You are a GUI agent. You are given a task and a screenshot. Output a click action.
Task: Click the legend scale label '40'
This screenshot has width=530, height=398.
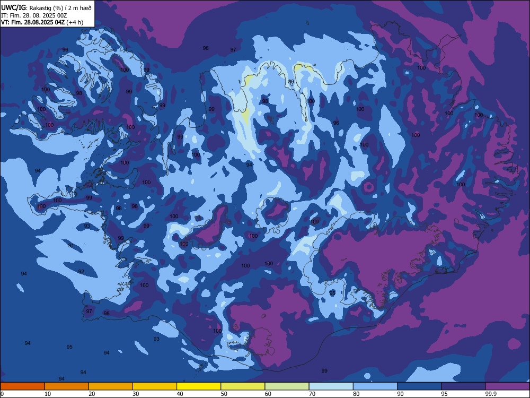tap(180, 394)
